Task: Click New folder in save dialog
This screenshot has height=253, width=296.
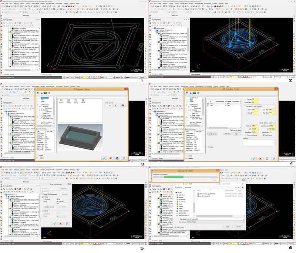Action: 188,188
